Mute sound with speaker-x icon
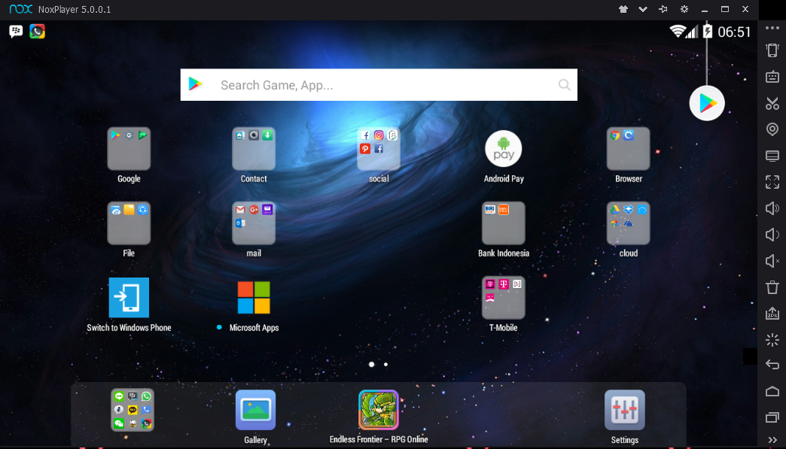The width and height of the screenshot is (786, 449). [x=772, y=261]
